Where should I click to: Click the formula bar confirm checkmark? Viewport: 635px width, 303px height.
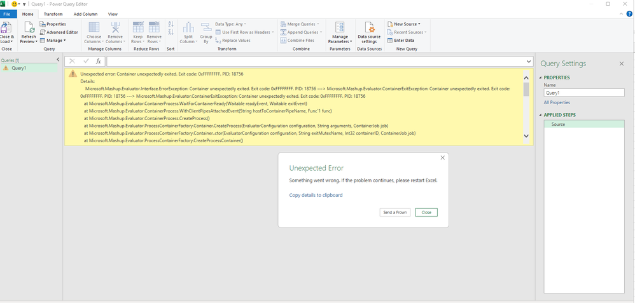point(86,61)
